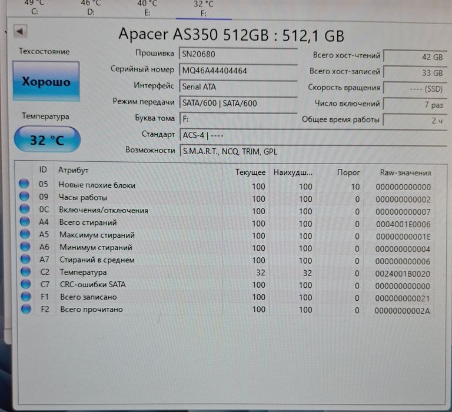Click the status orb for Всего стираний
This screenshot has height=412, width=452.
pyautogui.click(x=25, y=221)
